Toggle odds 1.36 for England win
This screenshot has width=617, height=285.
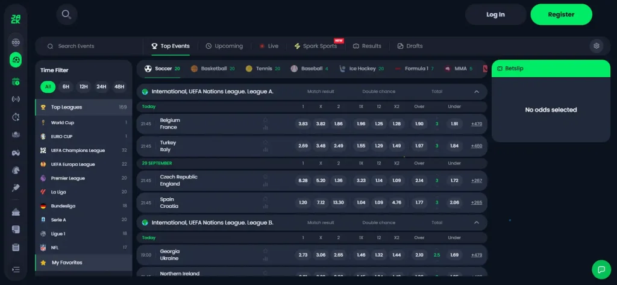[x=339, y=180]
